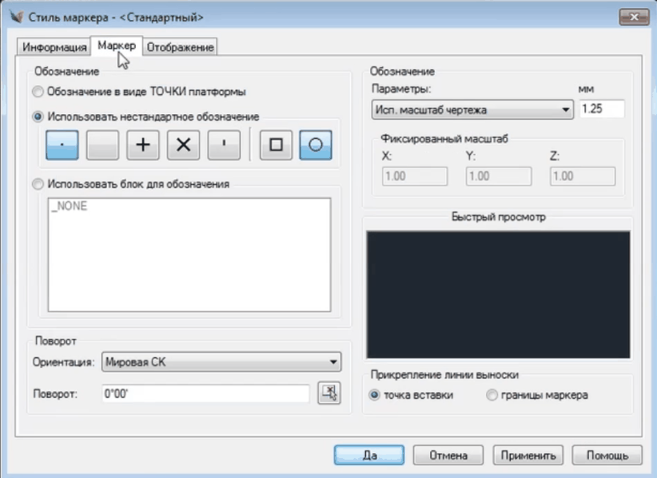The image size is (657, 478).
Task: Toggle the square frame around marker
Action: coord(276,145)
